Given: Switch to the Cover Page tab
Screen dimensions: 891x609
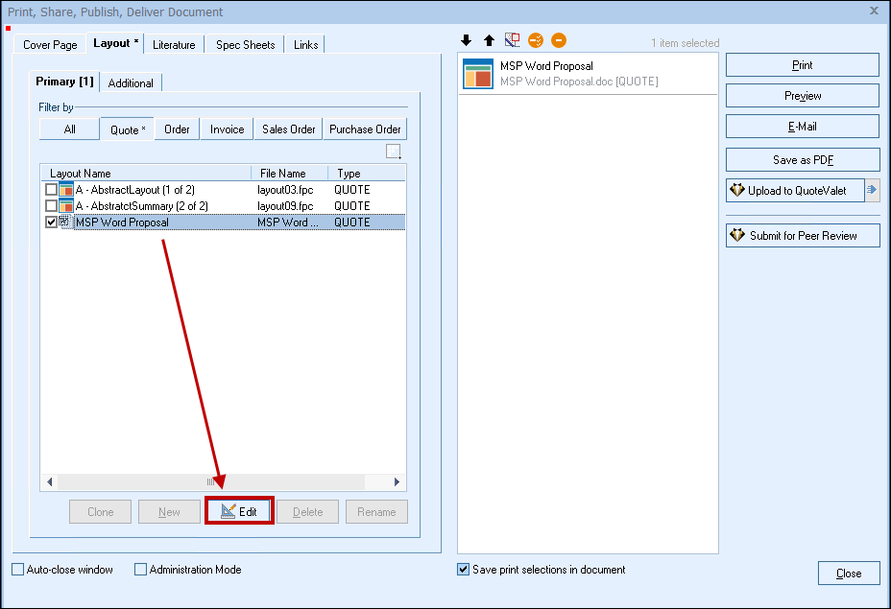Looking at the screenshot, I should click(x=50, y=45).
